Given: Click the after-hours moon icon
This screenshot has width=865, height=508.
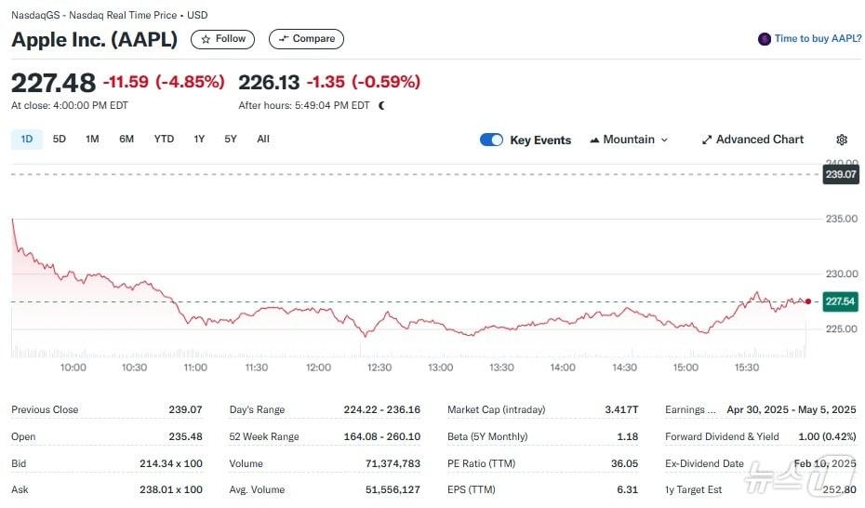Looking at the screenshot, I should 381,105.
